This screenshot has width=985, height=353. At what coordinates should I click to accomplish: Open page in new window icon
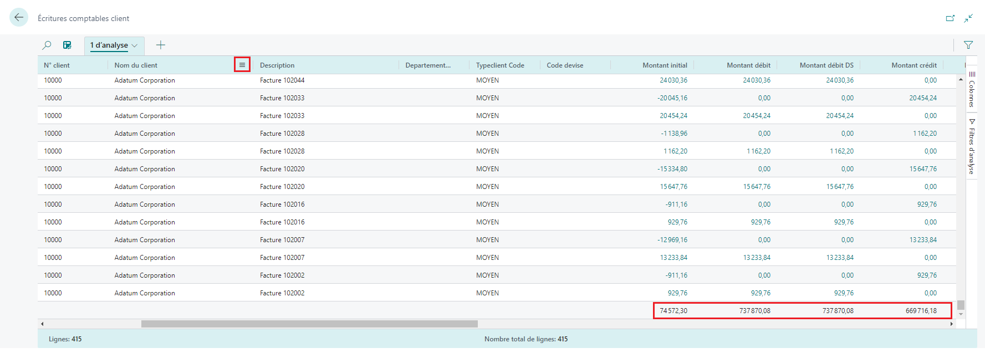[950, 18]
